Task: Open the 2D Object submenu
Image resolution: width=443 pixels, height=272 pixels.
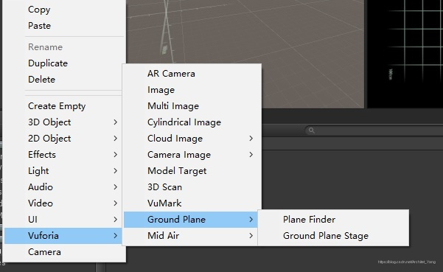Action: pos(63,139)
